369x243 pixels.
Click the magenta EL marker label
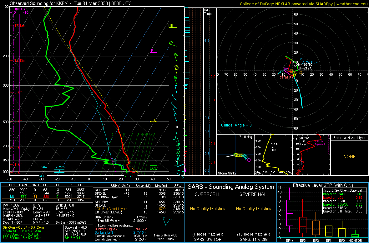(153, 51)
